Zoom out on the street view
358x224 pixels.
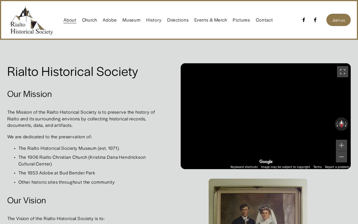(x=341, y=157)
